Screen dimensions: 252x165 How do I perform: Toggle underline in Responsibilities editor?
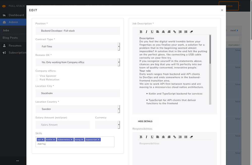[x=152, y=137]
